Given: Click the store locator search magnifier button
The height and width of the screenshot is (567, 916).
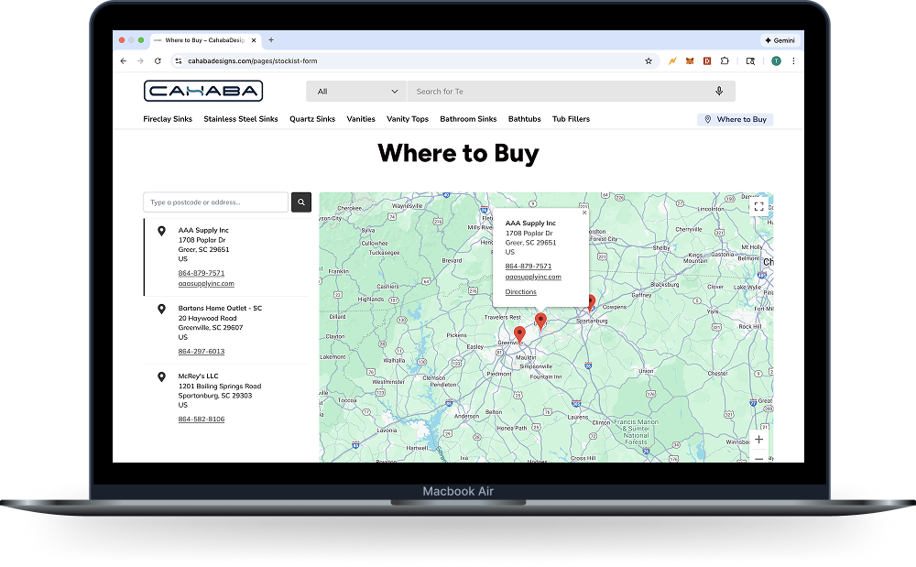Looking at the screenshot, I should [300, 202].
